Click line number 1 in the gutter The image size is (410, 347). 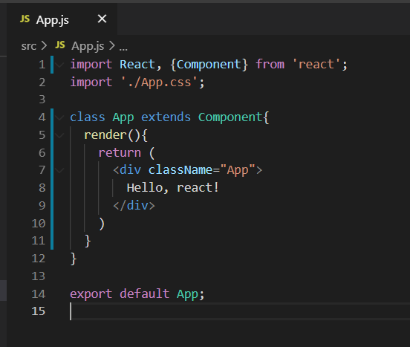tap(42, 65)
